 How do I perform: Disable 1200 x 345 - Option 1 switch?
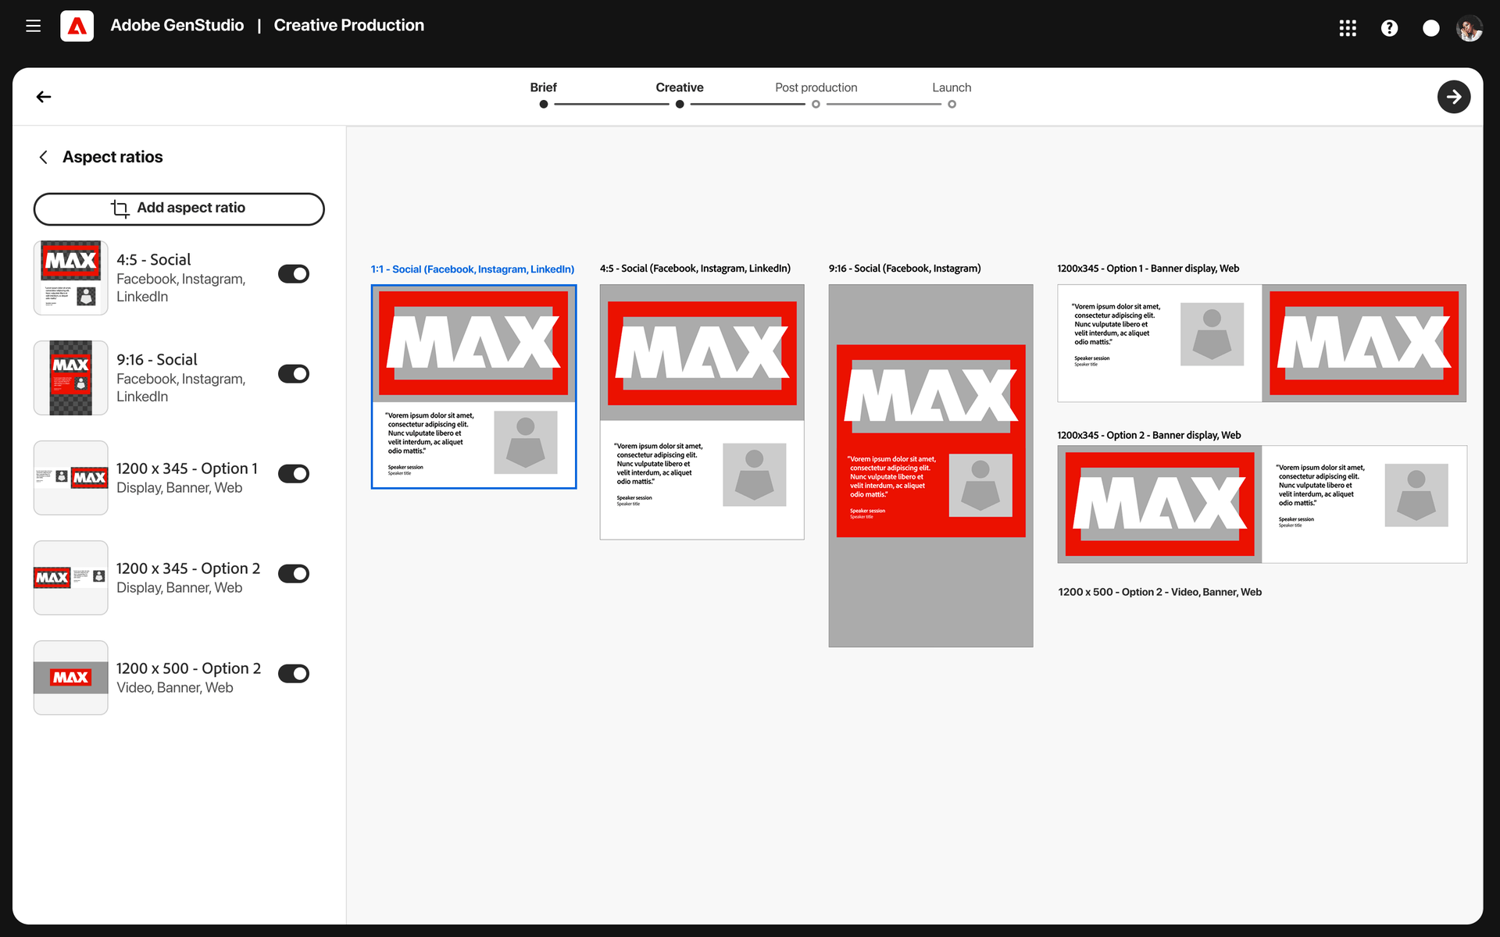point(294,474)
